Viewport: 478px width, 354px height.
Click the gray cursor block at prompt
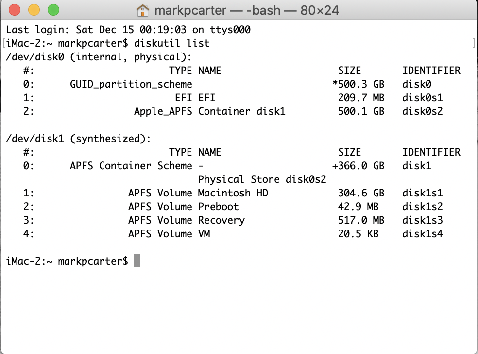137,261
